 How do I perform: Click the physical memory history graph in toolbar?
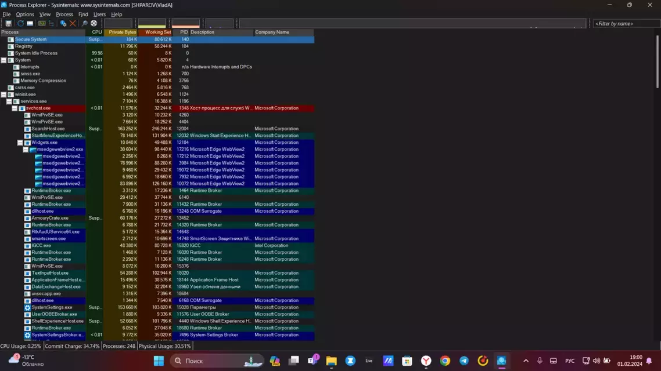pyautogui.click(x=185, y=24)
